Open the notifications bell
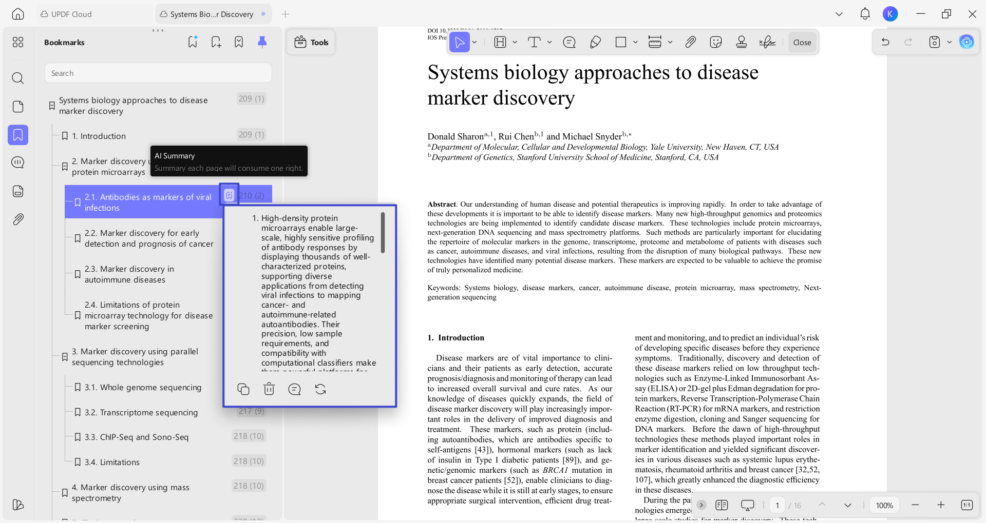This screenshot has height=523, width=986. click(865, 14)
